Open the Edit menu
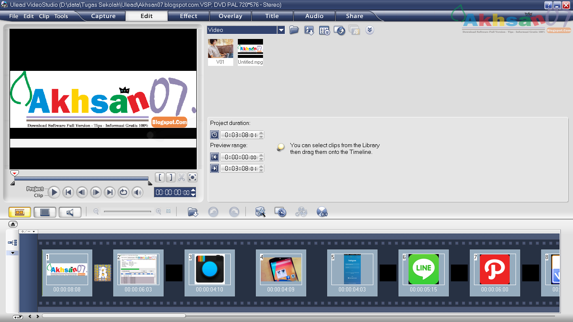 tap(29, 16)
